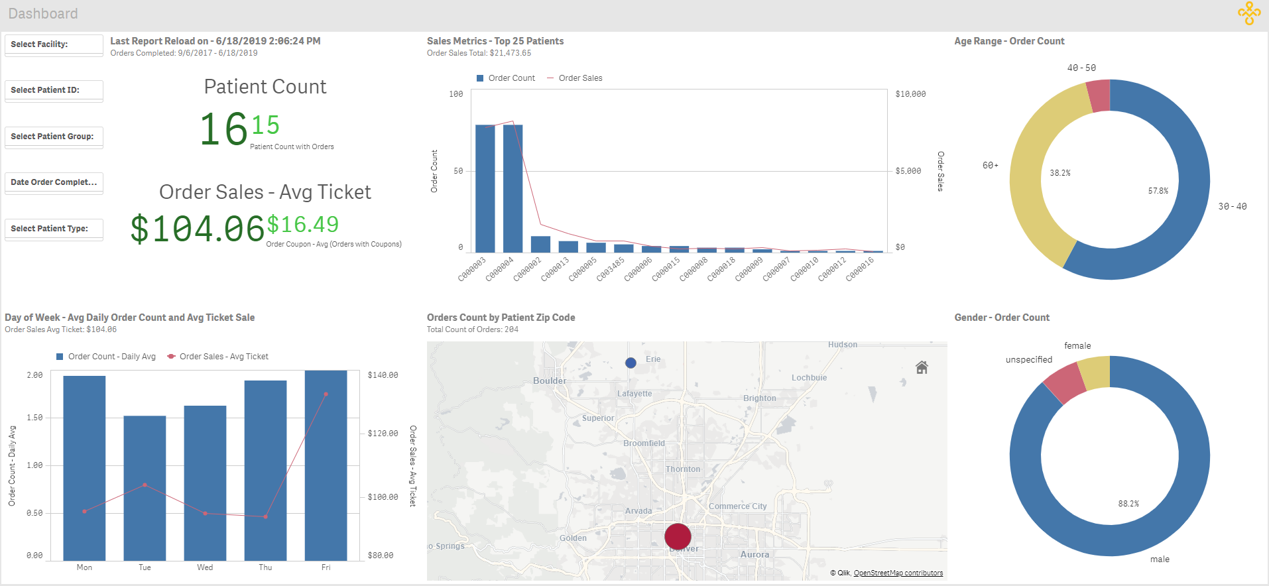Screen dimensions: 1269x586
Task: Open the Select Patient ID filter
Action: pyautogui.click(x=54, y=90)
